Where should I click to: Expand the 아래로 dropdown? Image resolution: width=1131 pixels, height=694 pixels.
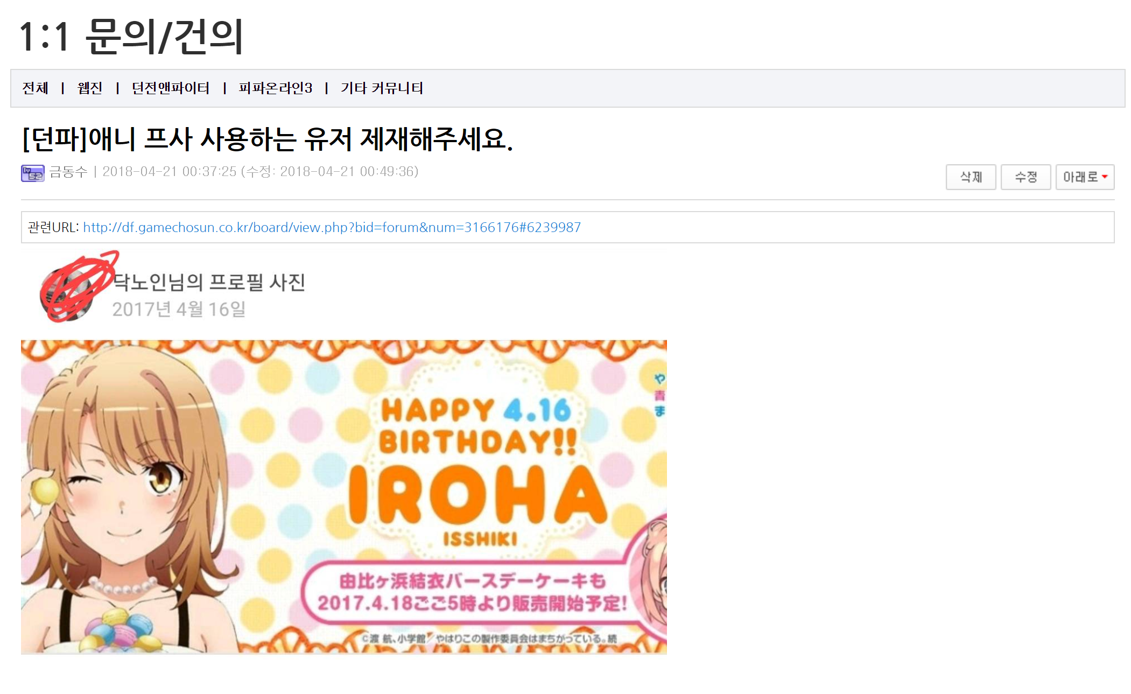coord(1084,177)
